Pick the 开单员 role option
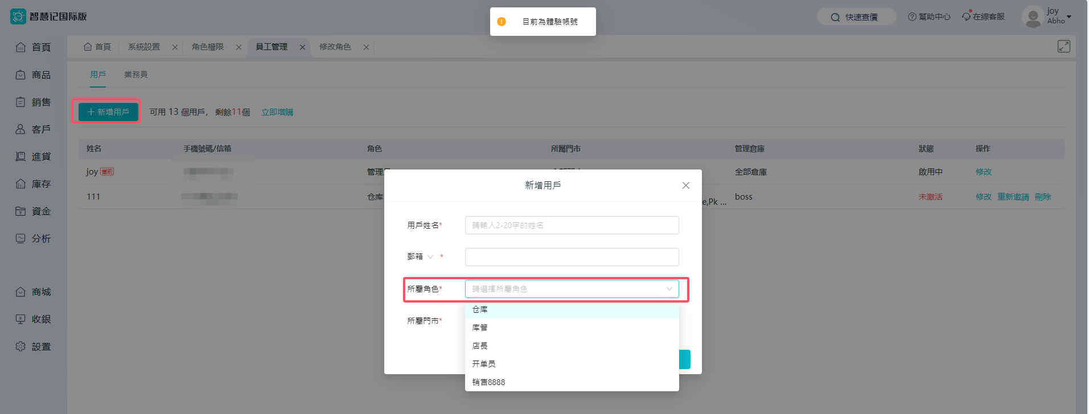 pyautogui.click(x=483, y=364)
